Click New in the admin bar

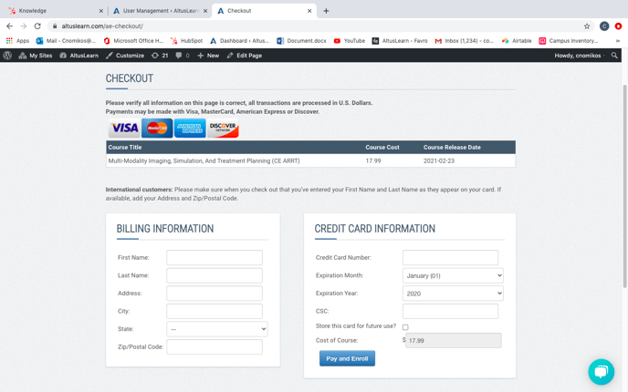tap(208, 56)
